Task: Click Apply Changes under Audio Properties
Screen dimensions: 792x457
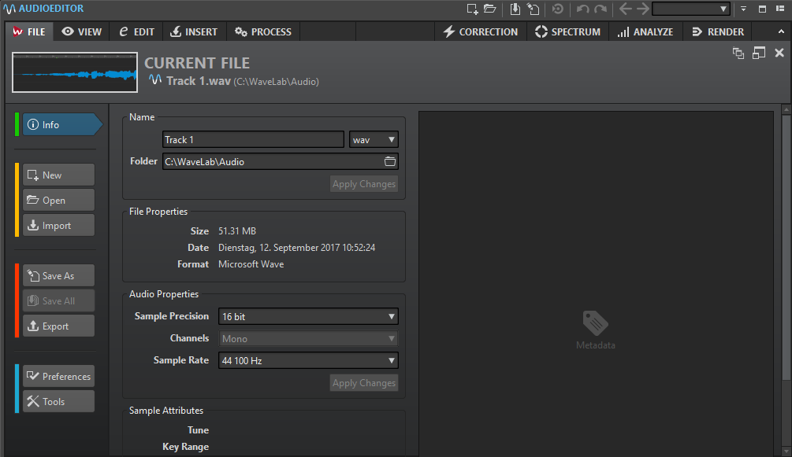Action: pos(363,383)
